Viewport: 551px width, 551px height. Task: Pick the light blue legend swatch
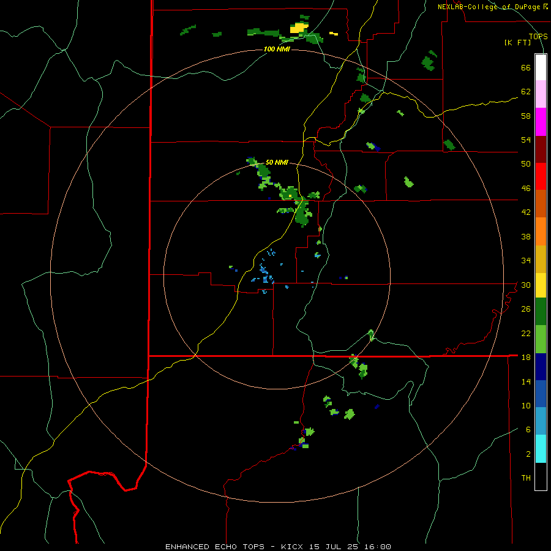(541, 421)
